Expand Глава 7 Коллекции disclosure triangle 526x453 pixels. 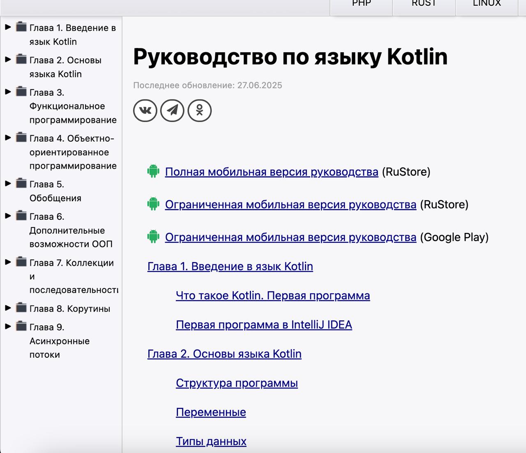[x=8, y=262]
